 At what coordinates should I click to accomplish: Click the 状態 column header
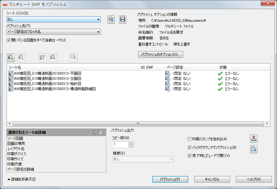pos(243,67)
